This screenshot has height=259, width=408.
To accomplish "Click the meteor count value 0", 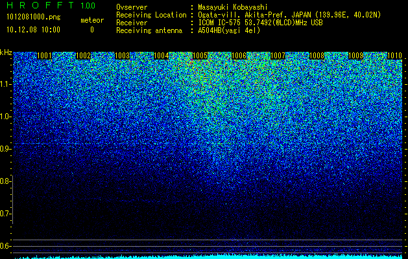I will (x=92, y=30).
